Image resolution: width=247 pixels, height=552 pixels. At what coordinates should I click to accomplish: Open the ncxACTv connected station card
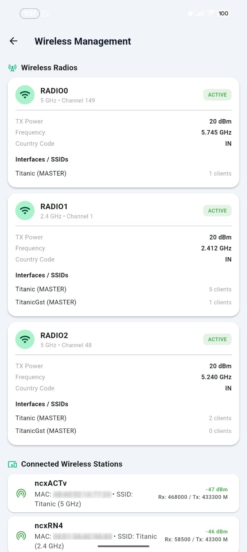(x=123, y=493)
